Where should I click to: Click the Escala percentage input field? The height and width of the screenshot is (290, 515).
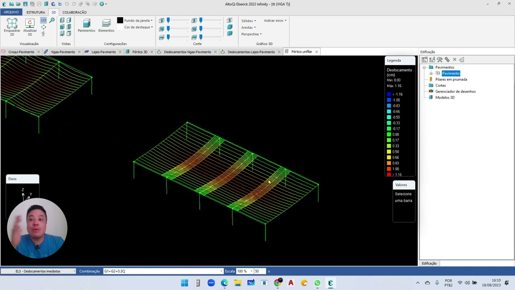[x=243, y=271]
